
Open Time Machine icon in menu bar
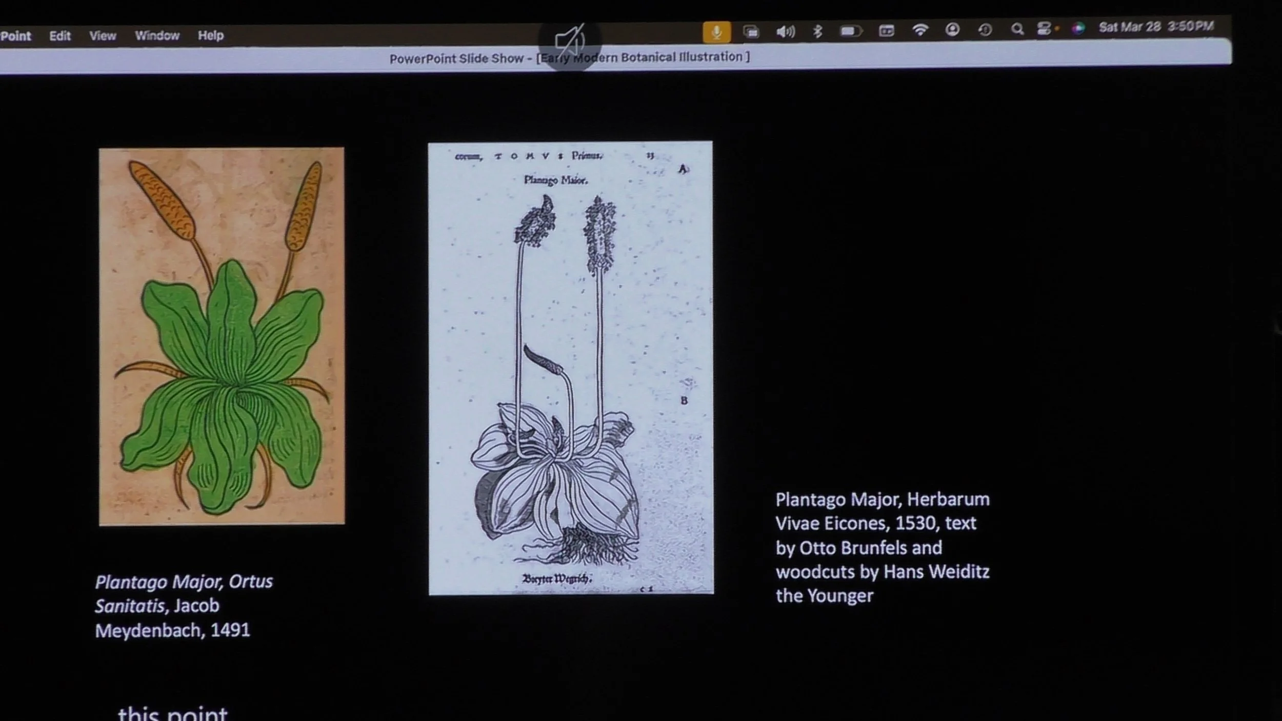coord(985,30)
